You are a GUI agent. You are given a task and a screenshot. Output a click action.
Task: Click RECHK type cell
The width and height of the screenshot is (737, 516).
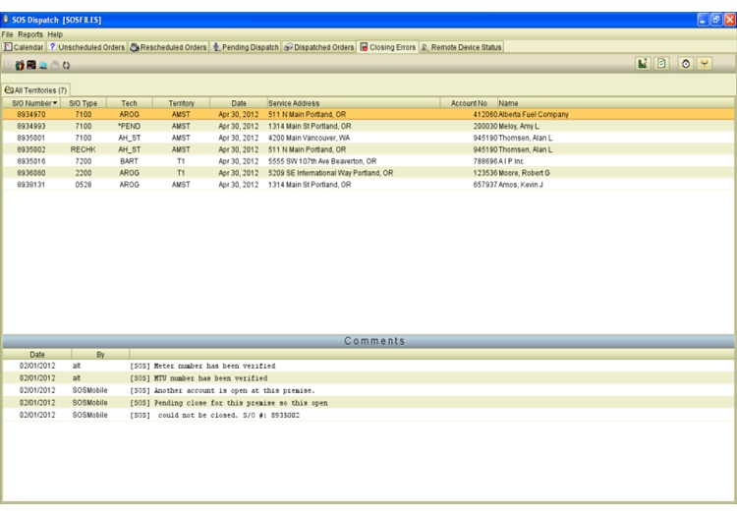click(x=84, y=149)
